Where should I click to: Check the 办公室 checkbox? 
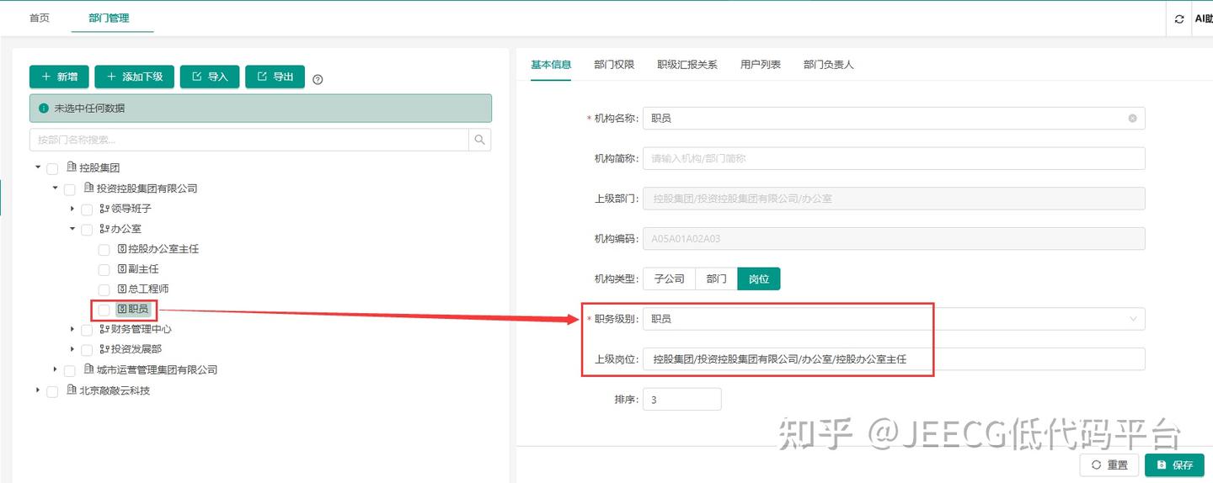tap(87, 230)
